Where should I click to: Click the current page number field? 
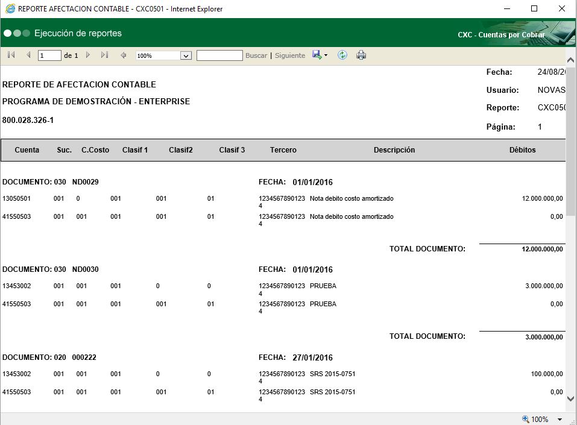pos(49,55)
